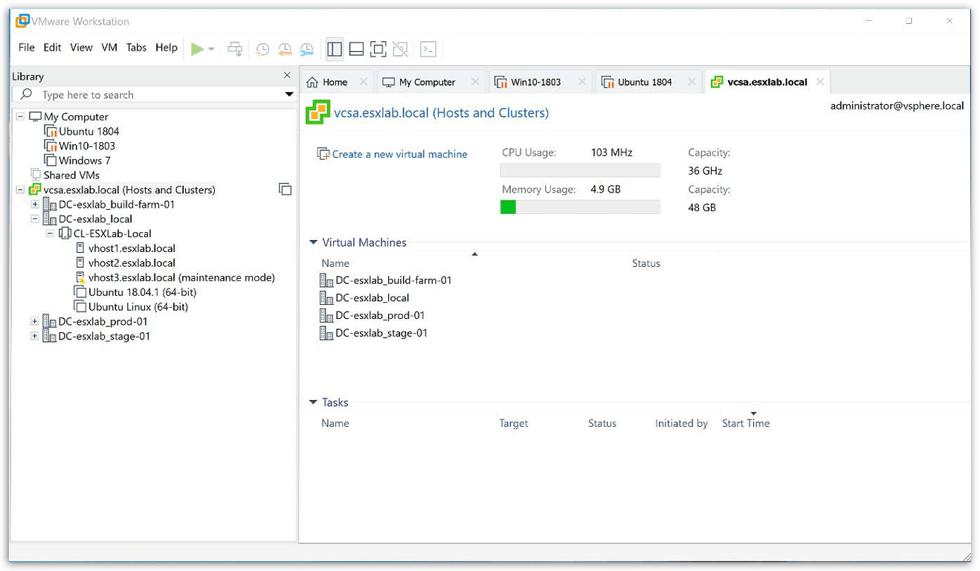Open the Snapshot Manager
Screen dimensions: 980x571
pyautogui.click(x=306, y=48)
